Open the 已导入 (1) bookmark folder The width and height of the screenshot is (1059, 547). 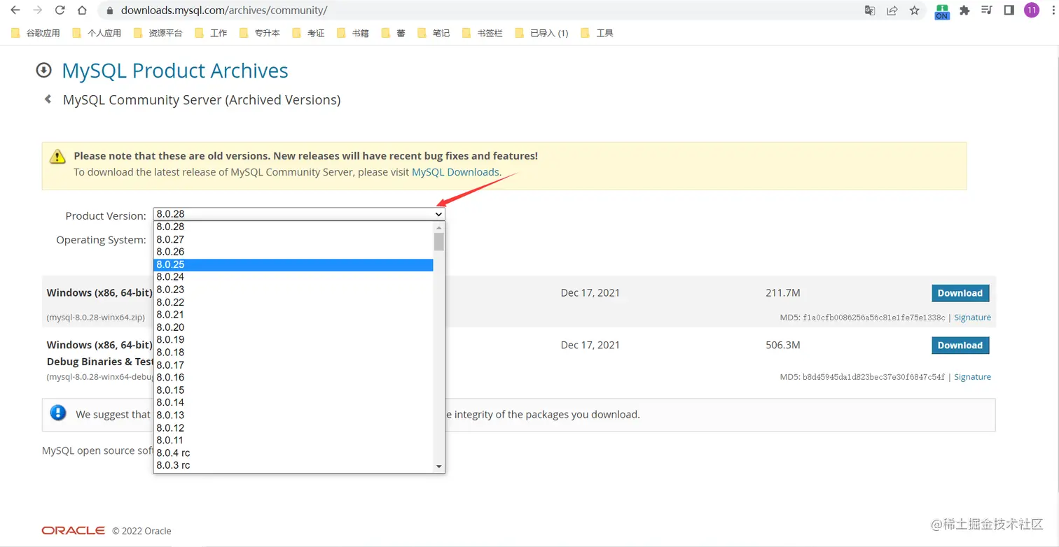pos(541,33)
